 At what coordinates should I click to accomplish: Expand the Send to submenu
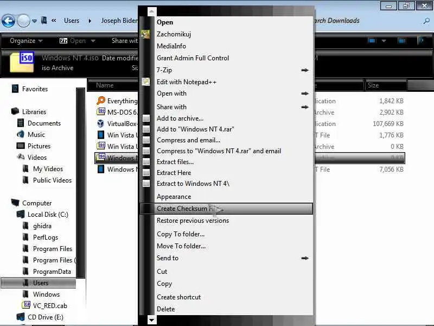(227, 258)
